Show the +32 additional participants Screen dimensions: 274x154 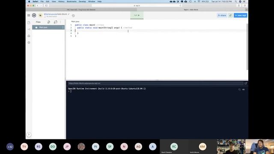(10, 147)
